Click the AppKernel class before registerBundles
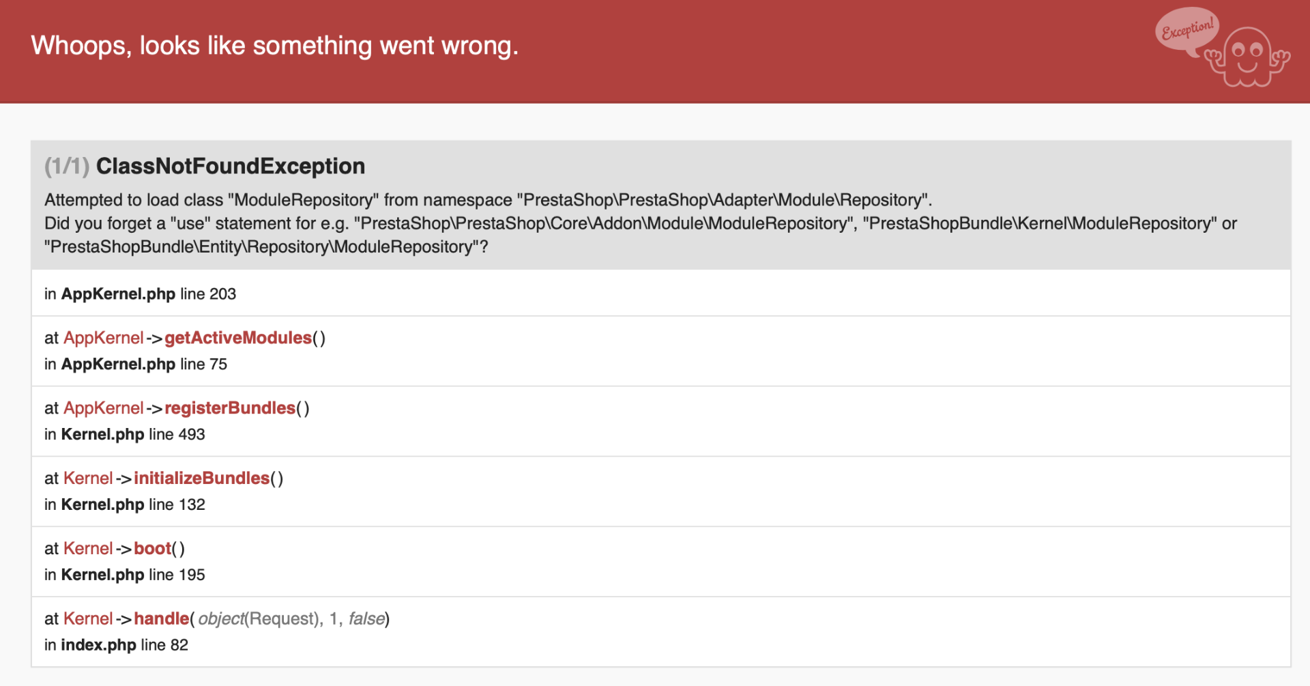This screenshot has width=1310, height=686. pos(104,408)
